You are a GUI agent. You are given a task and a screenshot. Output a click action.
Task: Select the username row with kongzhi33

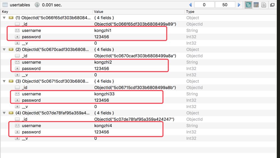pos(84,94)
